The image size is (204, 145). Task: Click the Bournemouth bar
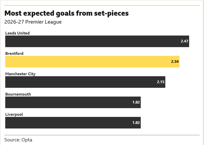tap(73, 102)
